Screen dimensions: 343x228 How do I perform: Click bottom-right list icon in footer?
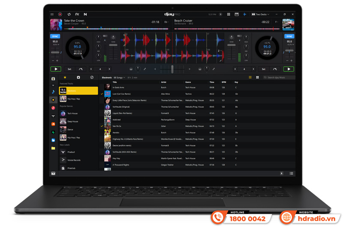[292, 173]
